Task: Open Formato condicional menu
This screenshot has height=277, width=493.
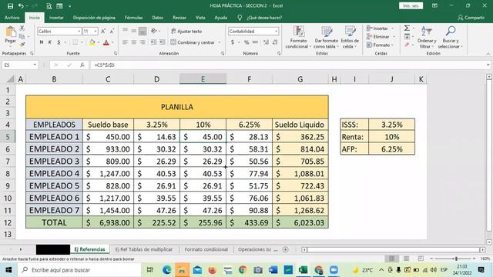Action: coord(298,37)
